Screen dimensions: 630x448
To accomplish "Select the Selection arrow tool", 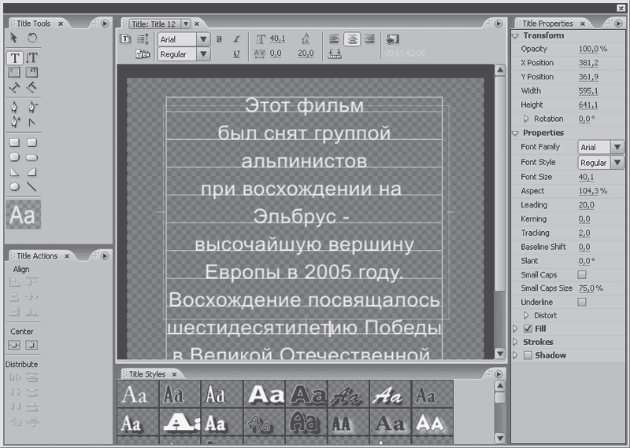I will pos(13,38).
